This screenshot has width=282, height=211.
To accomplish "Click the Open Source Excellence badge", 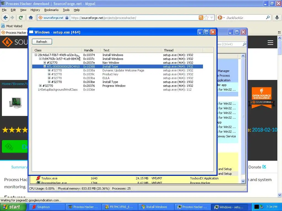I will point(262,98).
